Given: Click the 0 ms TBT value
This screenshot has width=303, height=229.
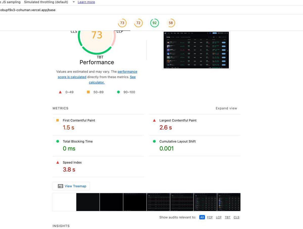Looking at the screenshot, I should [x=69, y=149].
